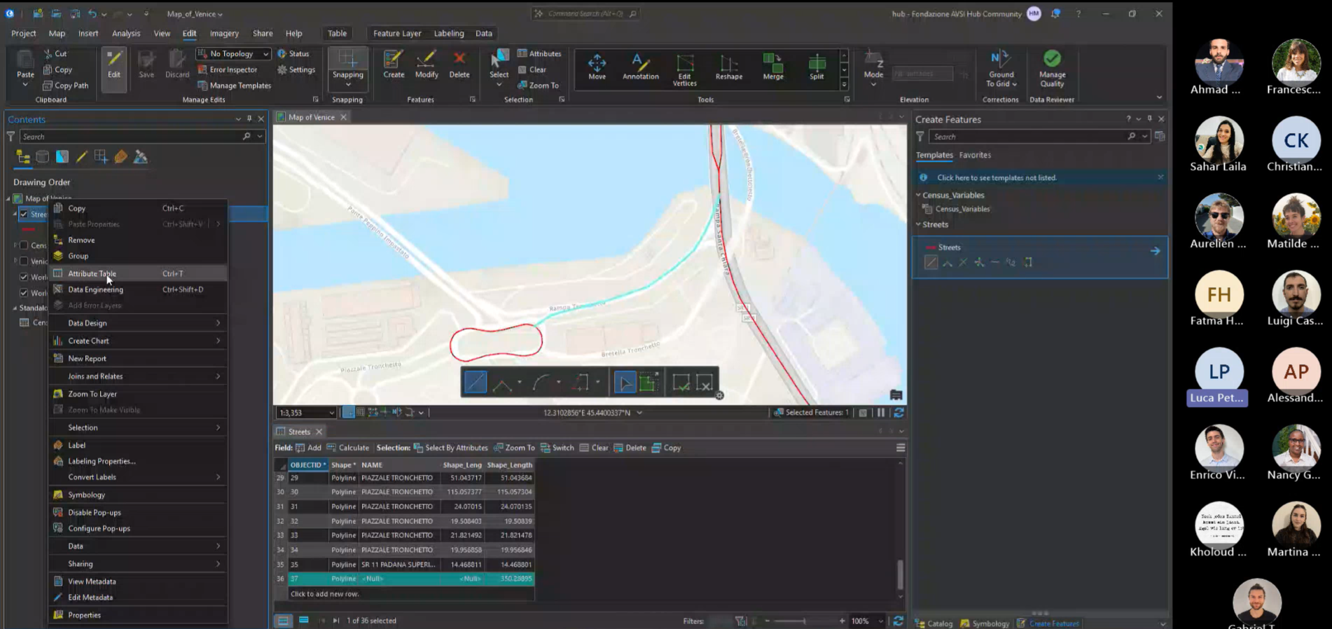Switch to List By Data Source view

[x=43, y=157]
